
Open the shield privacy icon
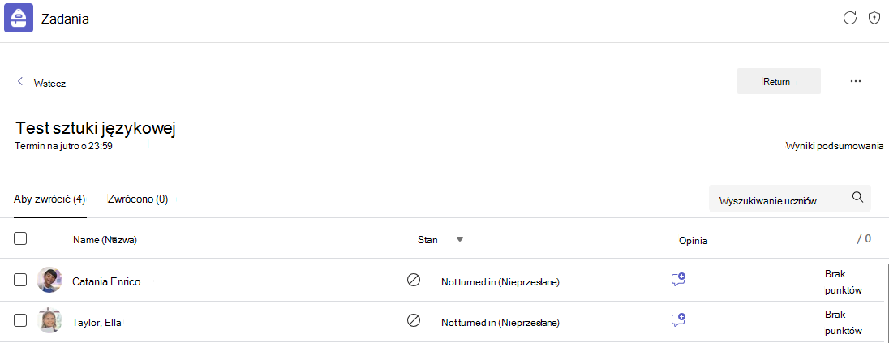pyautogui.click(x=874, y=18)
